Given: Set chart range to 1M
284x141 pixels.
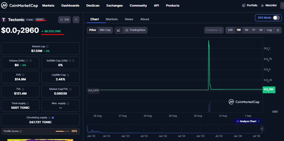Looking at the screenshot, I should [x=246, y=30].
